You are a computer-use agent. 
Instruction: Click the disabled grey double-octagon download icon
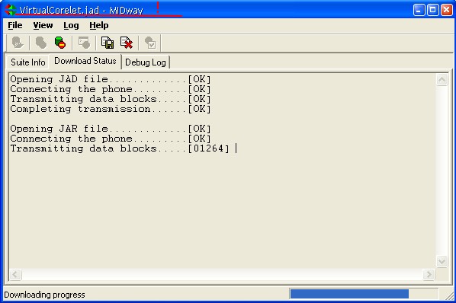40,43
